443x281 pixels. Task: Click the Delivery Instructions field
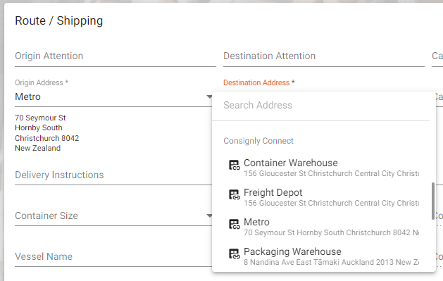point(113,175)
